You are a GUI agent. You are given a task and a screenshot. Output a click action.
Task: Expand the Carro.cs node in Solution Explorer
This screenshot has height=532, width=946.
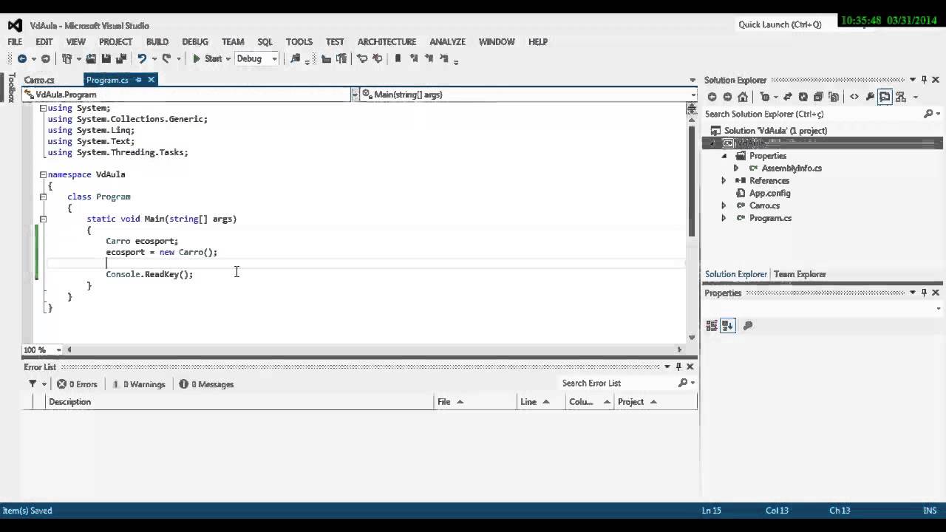coord(724,205)
